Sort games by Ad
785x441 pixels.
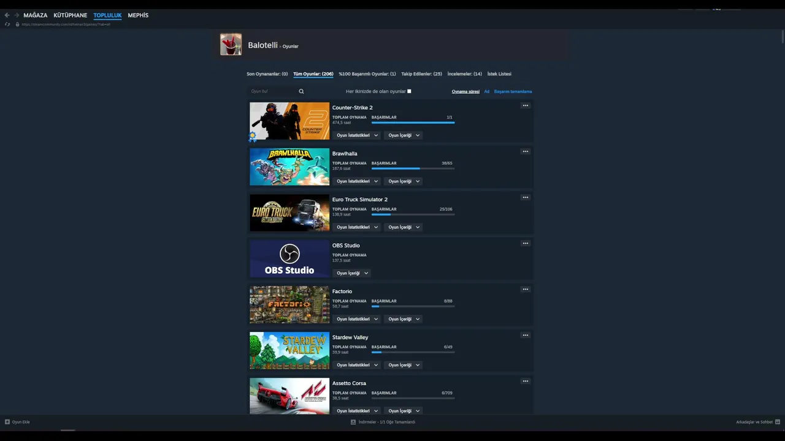click(487, 91)
